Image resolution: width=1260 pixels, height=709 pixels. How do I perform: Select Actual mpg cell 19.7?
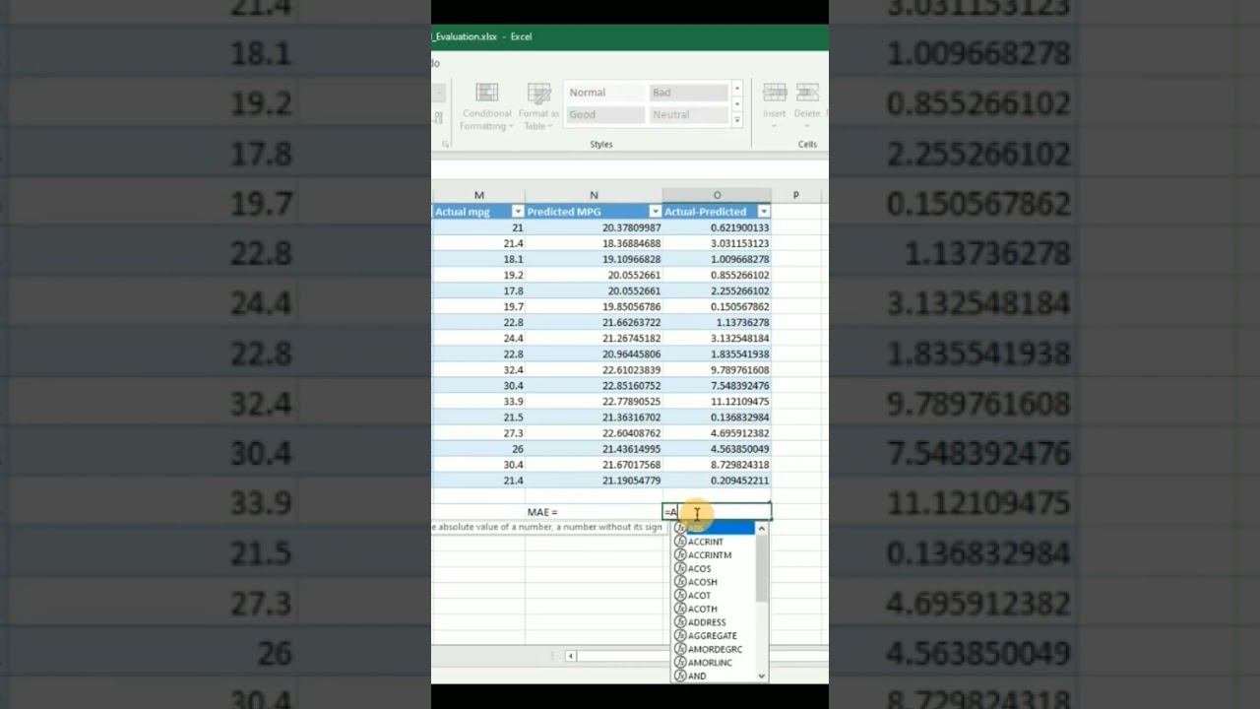(478, 306)
